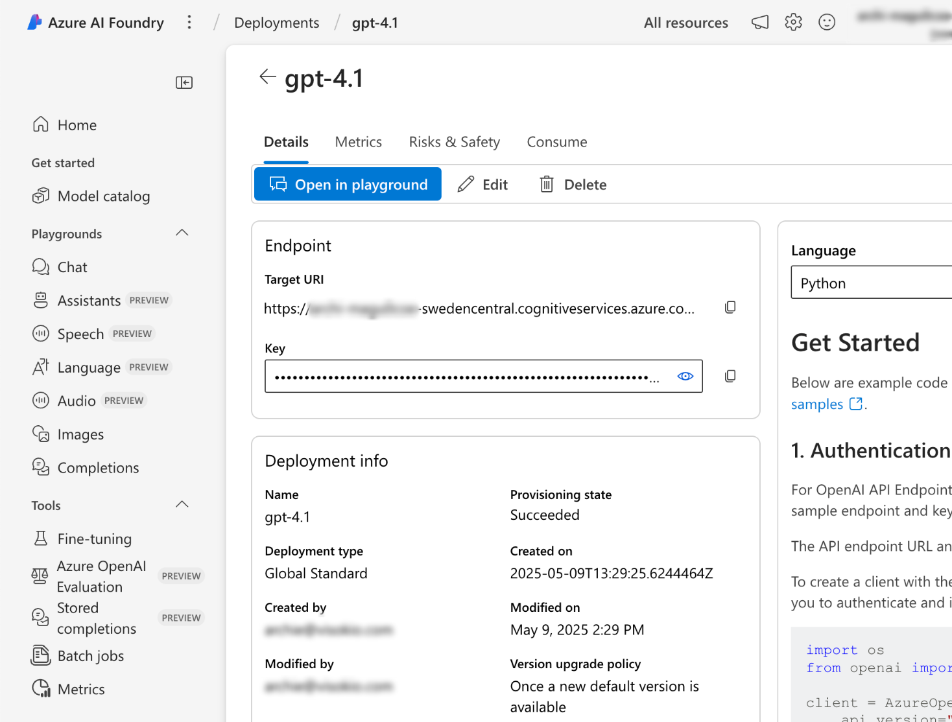
Task: Open the Language dropdown showing Python
Action: (872, 283)
